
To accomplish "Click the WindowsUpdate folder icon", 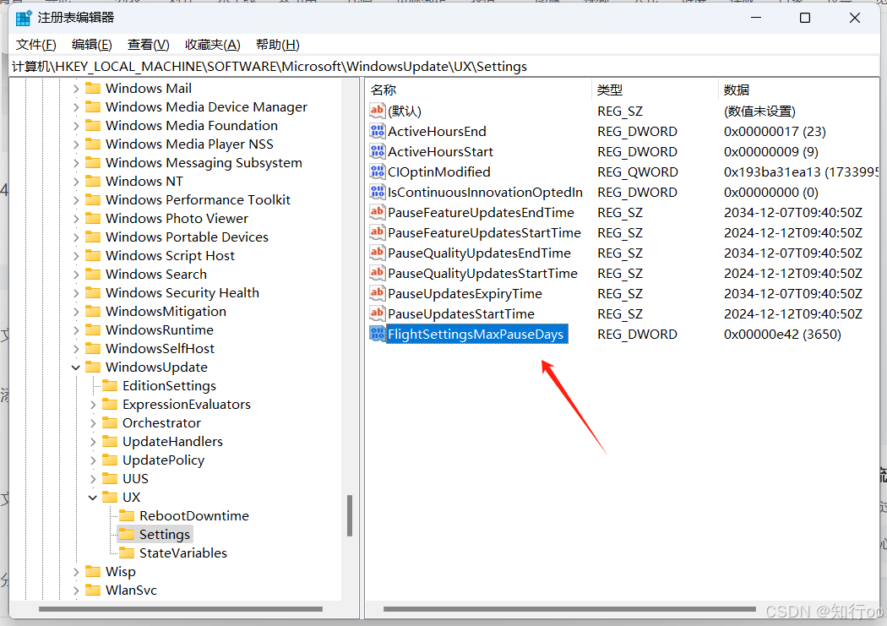I will pyautogui.click(x=93, y=367).
